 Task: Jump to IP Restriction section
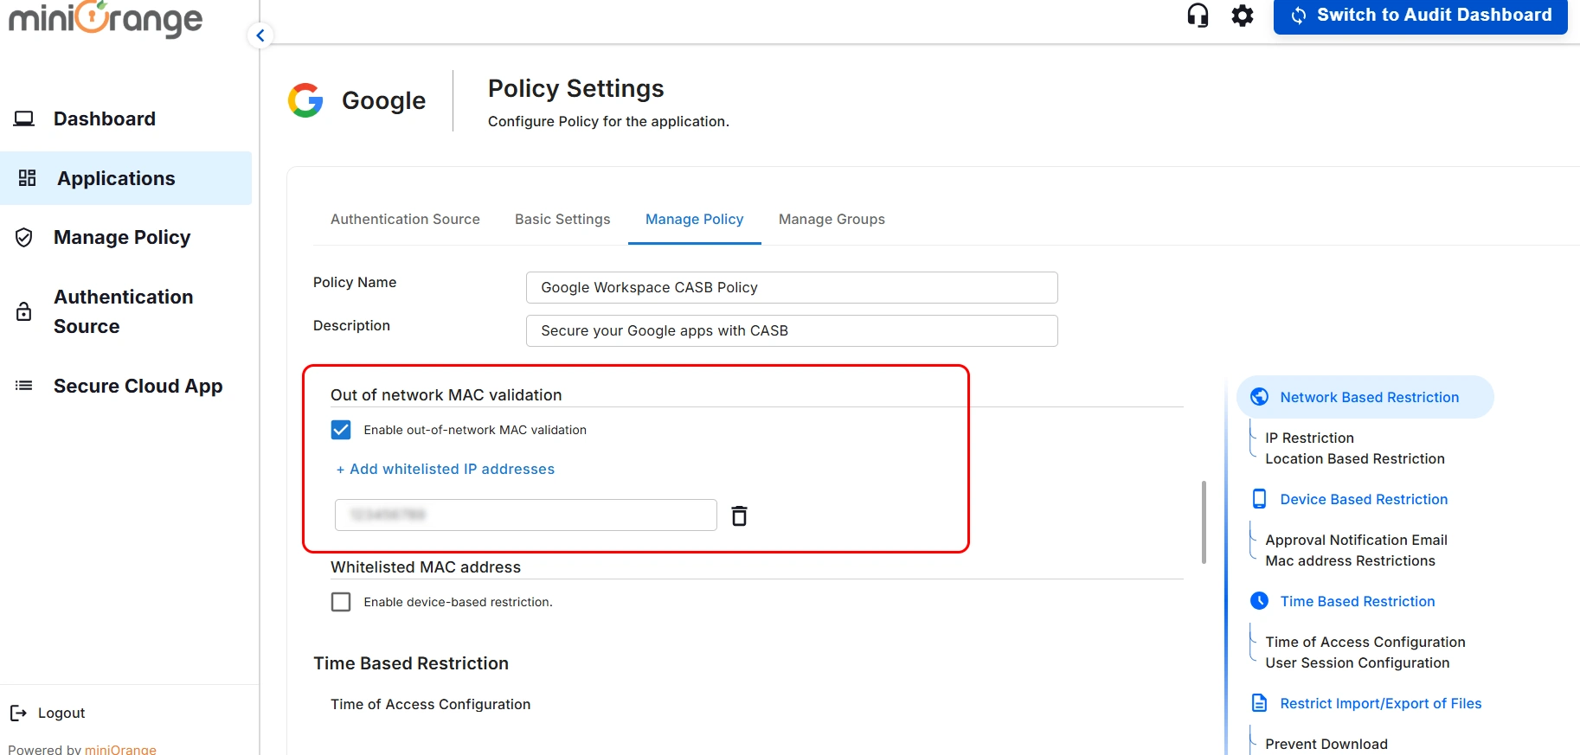click(x=1309, y=438)
